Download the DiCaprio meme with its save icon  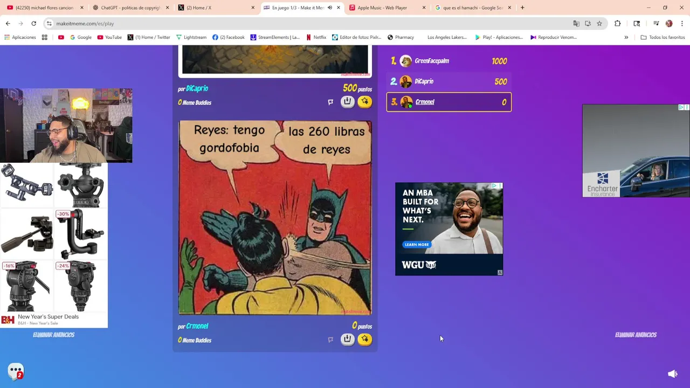(348, 101)
